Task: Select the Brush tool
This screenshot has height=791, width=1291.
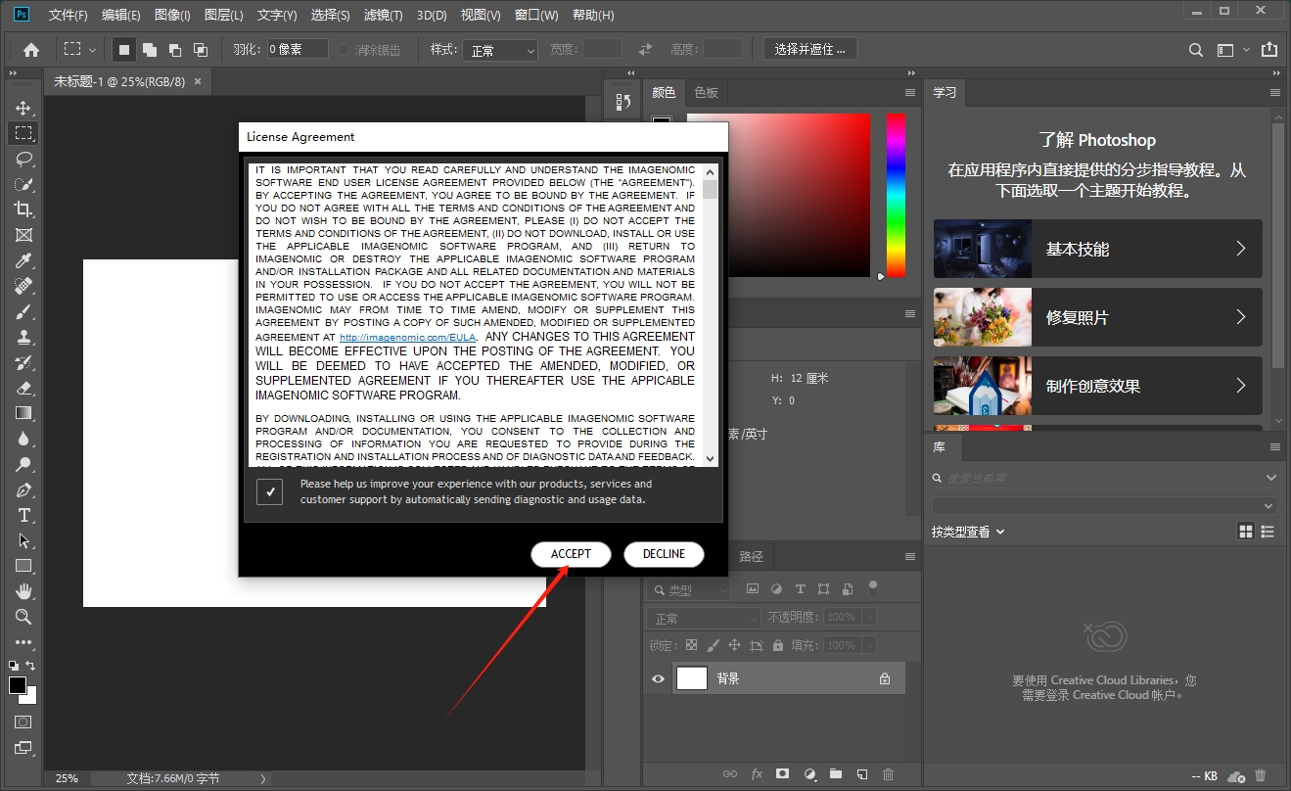Action: pos(23,311)
